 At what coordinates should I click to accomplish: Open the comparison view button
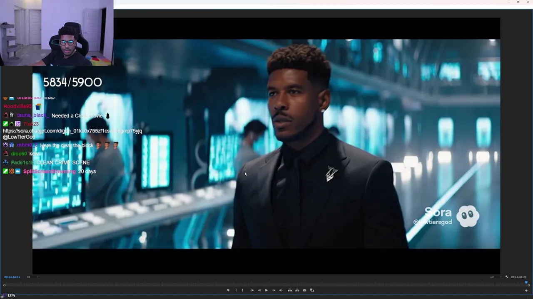pos(311,290)
